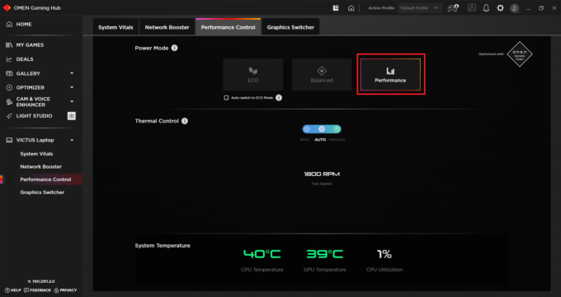Screen dimensions: 561x297
Task: Open the desktop layout icon in title bar
Action: [472, 7]
